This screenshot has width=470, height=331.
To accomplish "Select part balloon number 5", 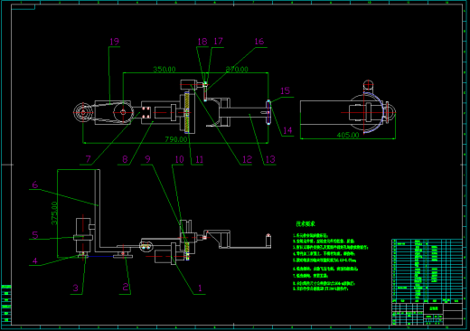I will [35, 234].
